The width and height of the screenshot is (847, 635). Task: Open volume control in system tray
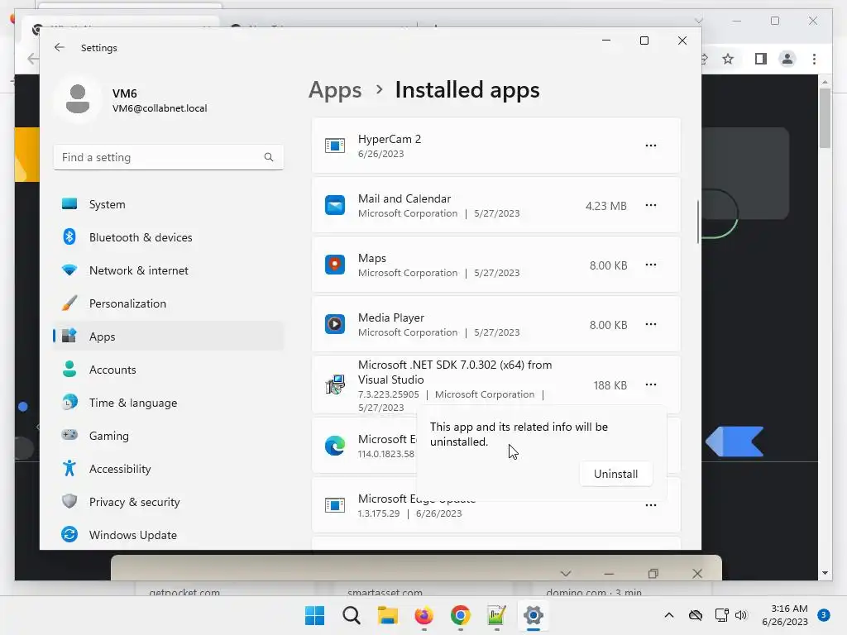point(741,615)
